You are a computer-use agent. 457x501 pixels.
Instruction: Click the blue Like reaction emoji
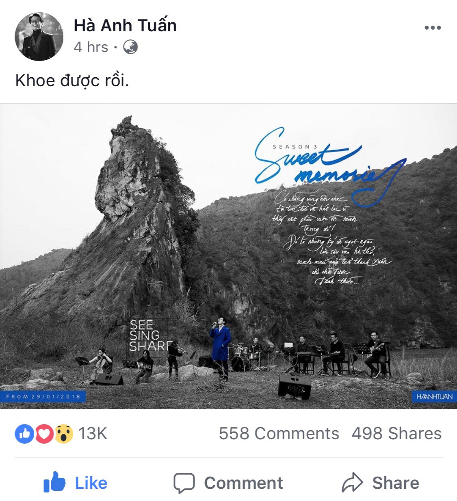[24, 433]
